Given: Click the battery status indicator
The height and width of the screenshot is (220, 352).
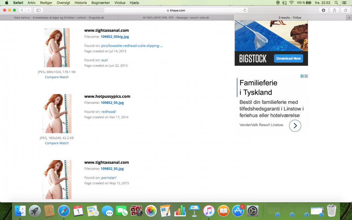Looking at the screenshot, I should (x=304, y=3).
